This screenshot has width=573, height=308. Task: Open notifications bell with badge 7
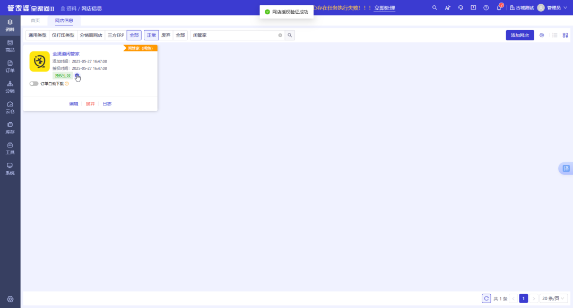(x=499, y=7)
